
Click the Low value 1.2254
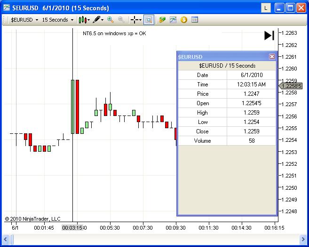point(252,122)
